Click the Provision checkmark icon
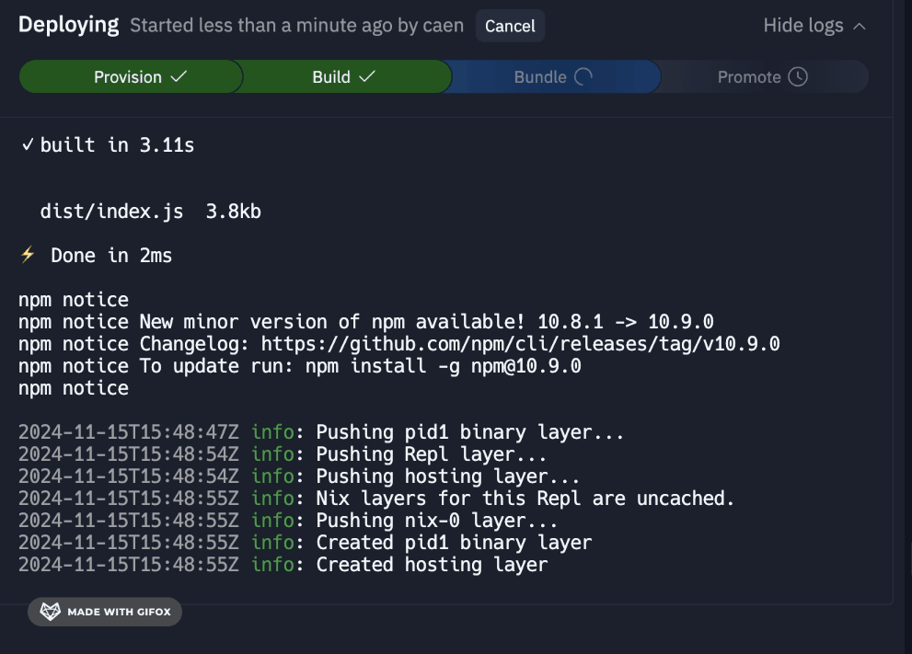The width and height of the screenshot is (912, 654). pyautogui.click(x=179, y=77)
